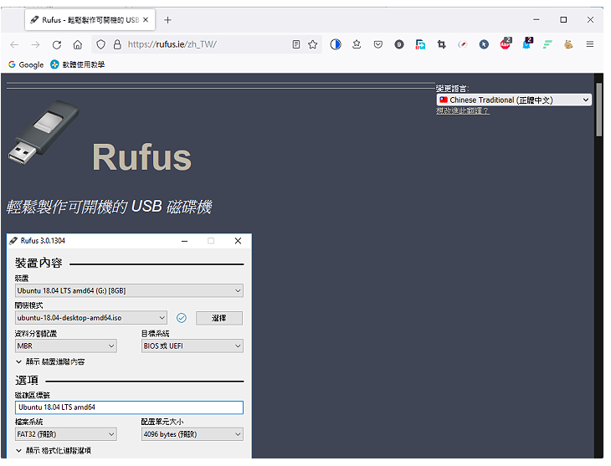Screen dimensions: 611x466
Task: Click the URL address bar
Action: point(207,45)
